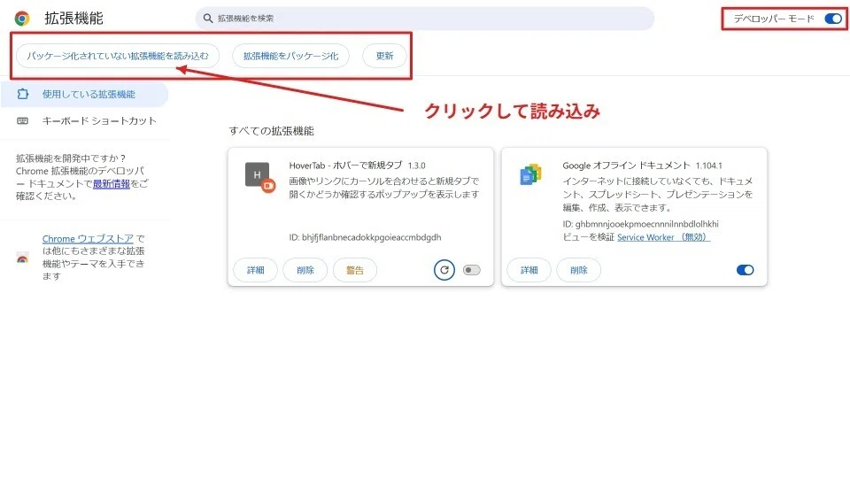This screenshot has height=478, width=850.
Task: Click the すべての拡張機能 heading
Action: (x=271, y=131)
